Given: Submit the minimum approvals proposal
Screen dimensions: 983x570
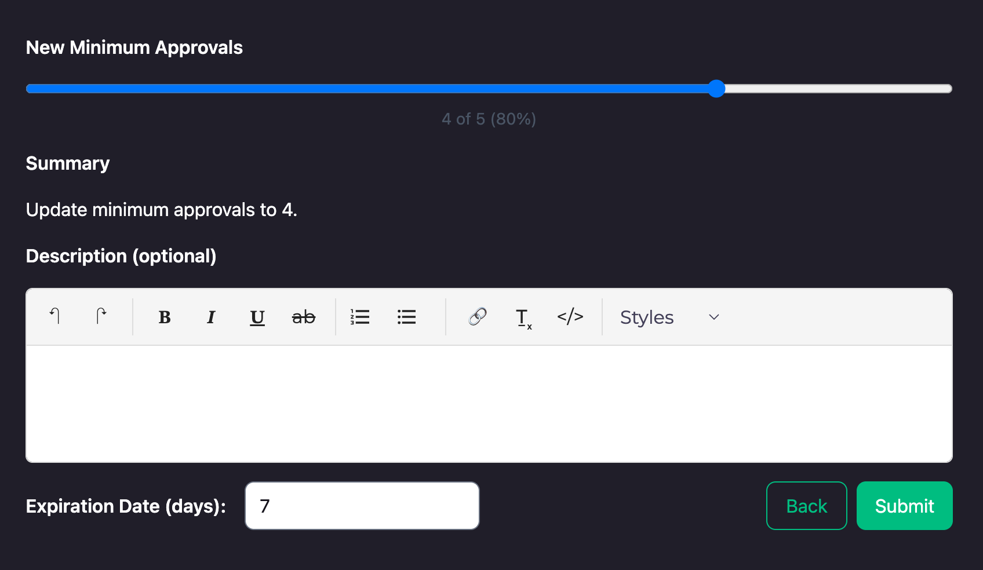Looking at the screenshot, I should [904, 506].
